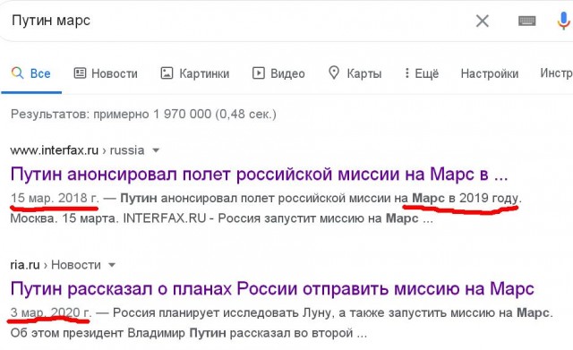
Task: Click snippet text на Марс в 2019 году
Action: (458, 198)
